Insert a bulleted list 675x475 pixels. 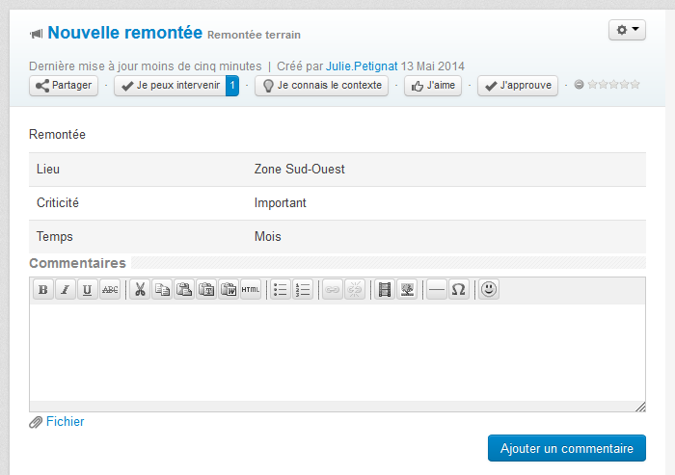click(281, 289)
